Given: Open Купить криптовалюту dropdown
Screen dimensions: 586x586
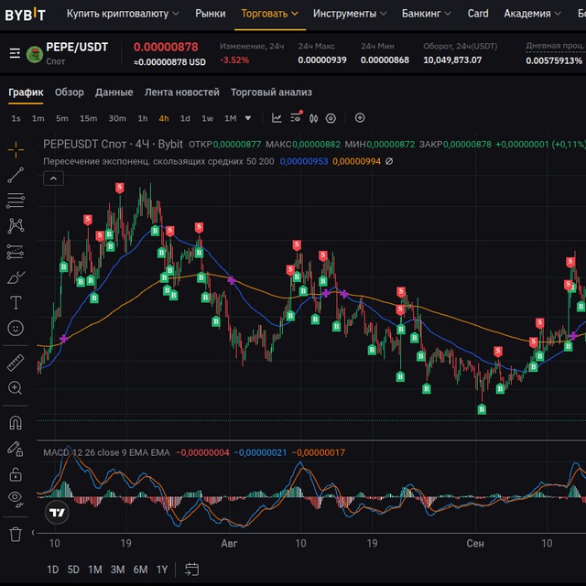Looking at the screenshot, I should [123, 14].
